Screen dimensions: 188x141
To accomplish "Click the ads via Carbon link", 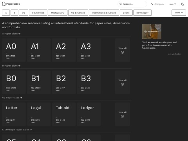I will point(175,54).
